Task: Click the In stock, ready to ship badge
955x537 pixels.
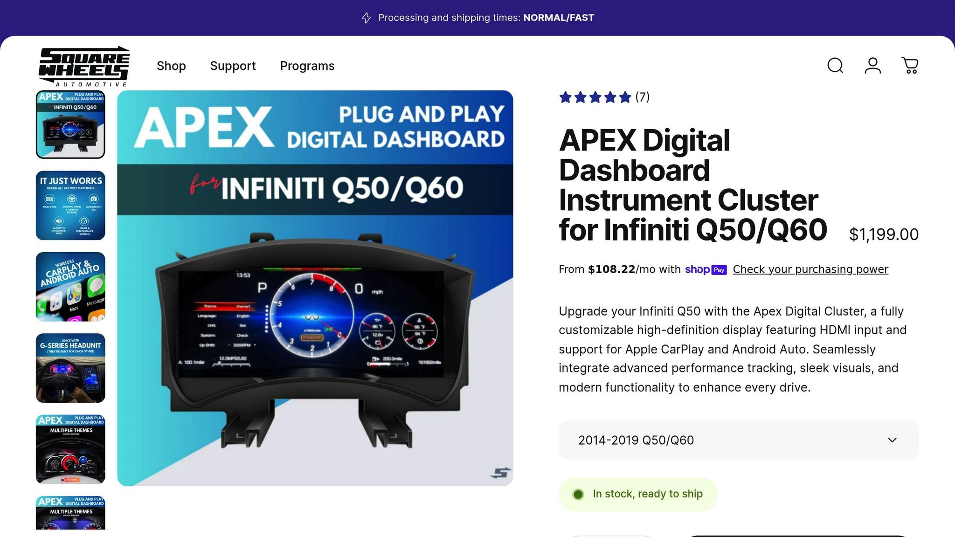Action: (638, 494)
